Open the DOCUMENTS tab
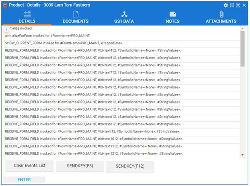The image size is (250, 186). click(x=76, y=17)
